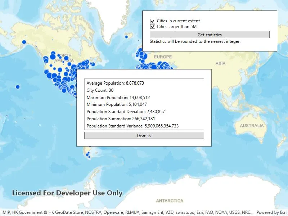The width and height of the screenshot is (288, 216).
Task: Click the Powered by Esri attribution
Action: coord(271,212)
